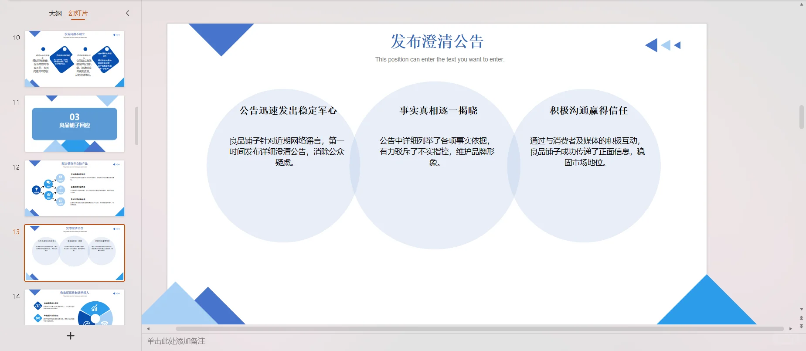Click the editor vertical scrollbar thumb
Image resolution: width=806 pixels, height=351 pixels.
[x=801, y=117]
